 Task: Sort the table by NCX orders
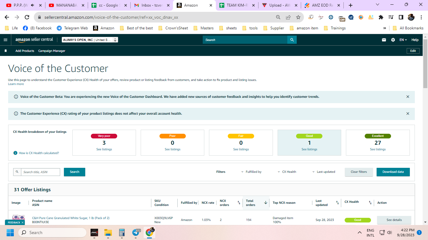(x=239, y=203)
